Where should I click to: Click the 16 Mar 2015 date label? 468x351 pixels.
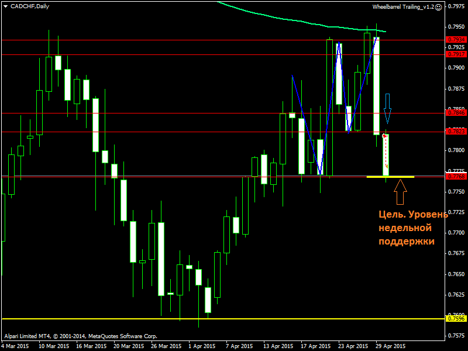[91, 346]
